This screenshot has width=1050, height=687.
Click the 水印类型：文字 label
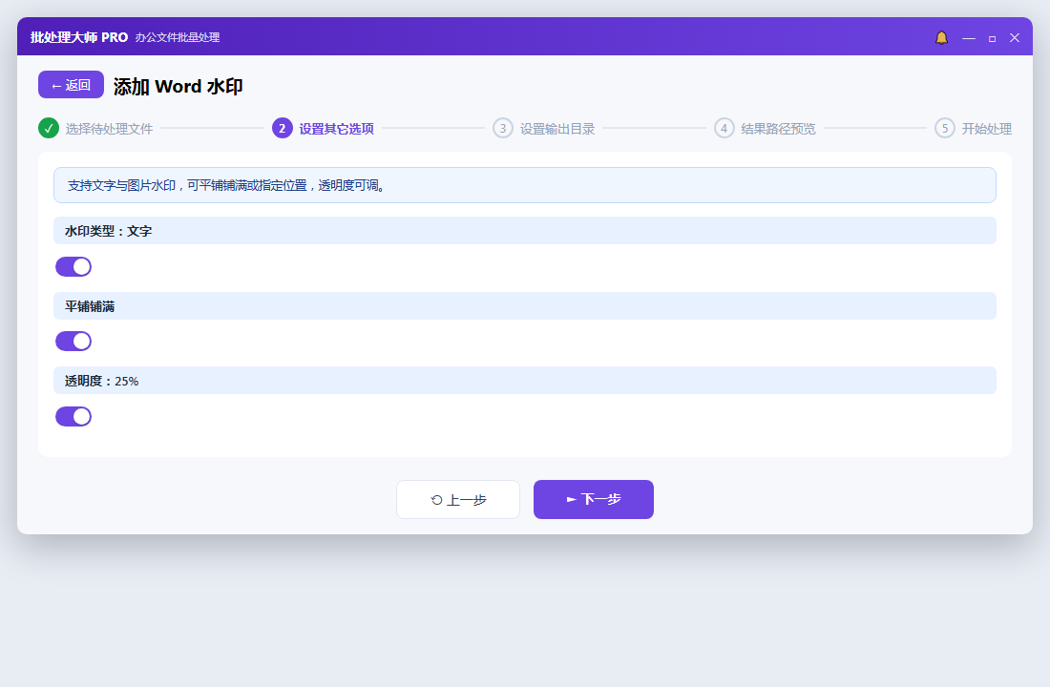click(x=109, y=231)
